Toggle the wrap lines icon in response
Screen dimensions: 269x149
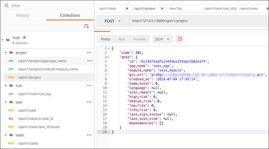coord(180,39)
